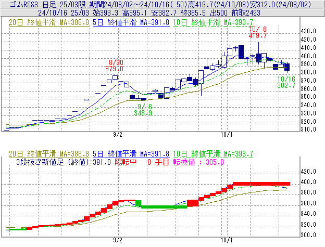The image size is (325, 247).
Task: Select the 10/16 latest price label 382.7
Action: pos(286,85)
